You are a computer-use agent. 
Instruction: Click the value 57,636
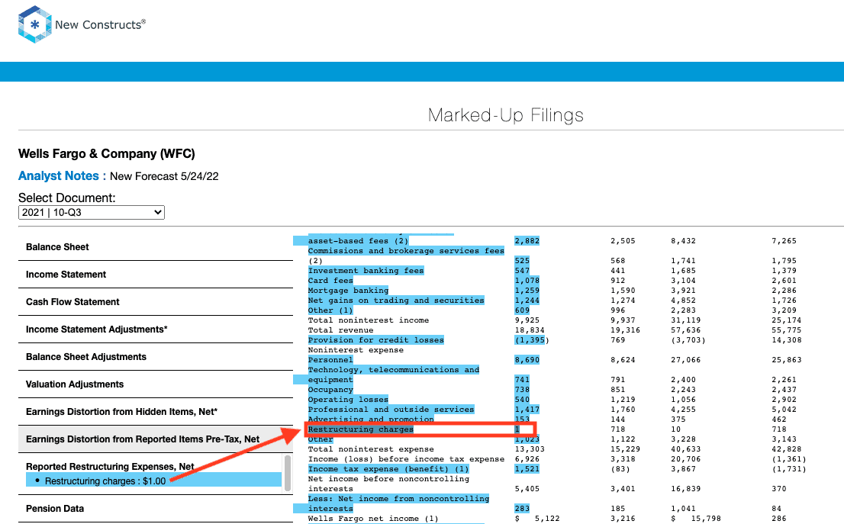point(686,330)
